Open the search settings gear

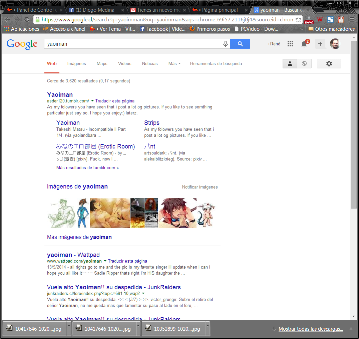pyautogui.click(x=329, y=63)
